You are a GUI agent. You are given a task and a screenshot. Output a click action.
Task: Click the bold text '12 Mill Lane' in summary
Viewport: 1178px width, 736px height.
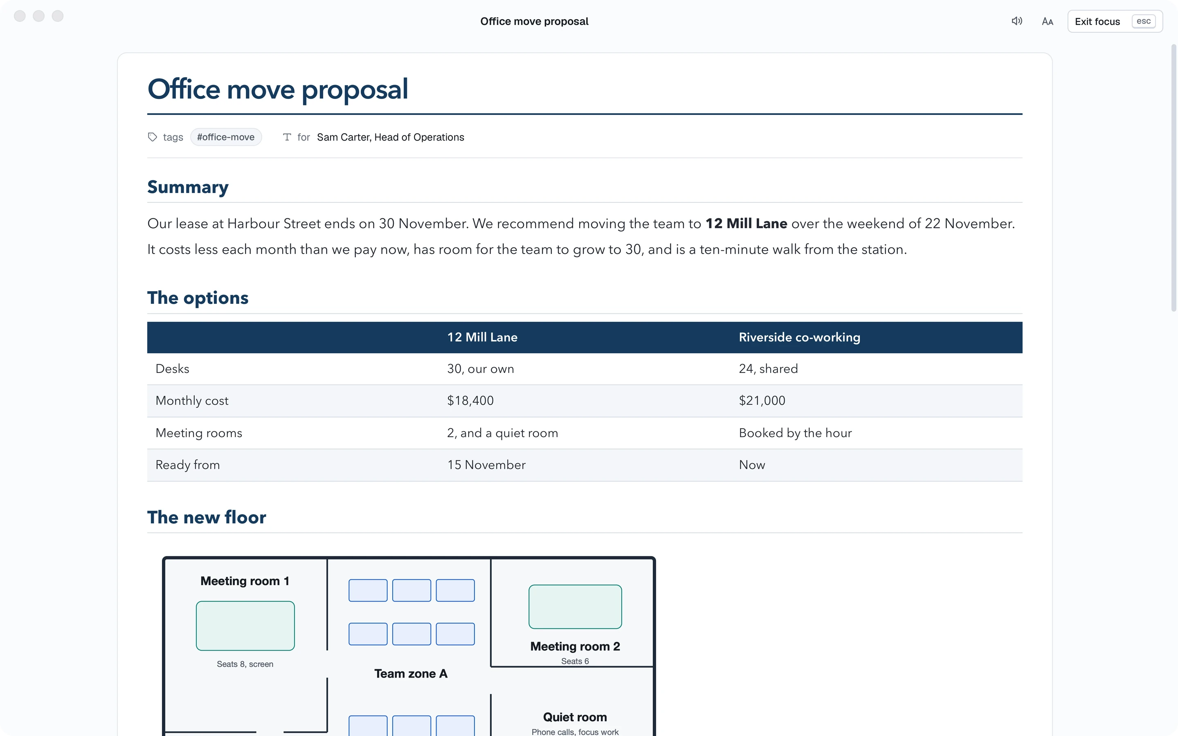pos(746,223)
